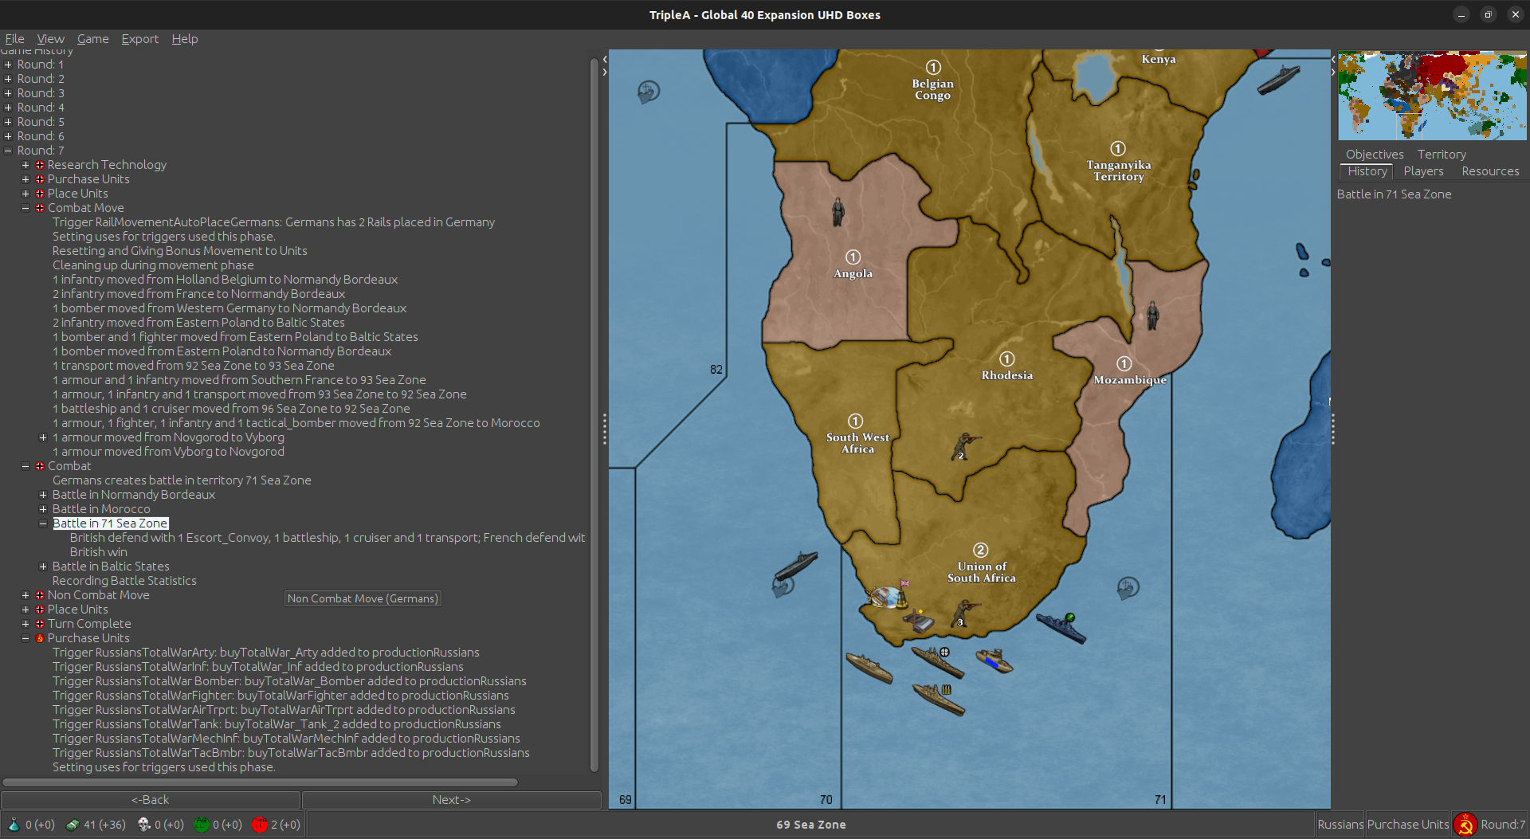Expand Battle in Normandy Bordeaux
This screenshot has width=1530, height=839.
(x=43, y=495)
